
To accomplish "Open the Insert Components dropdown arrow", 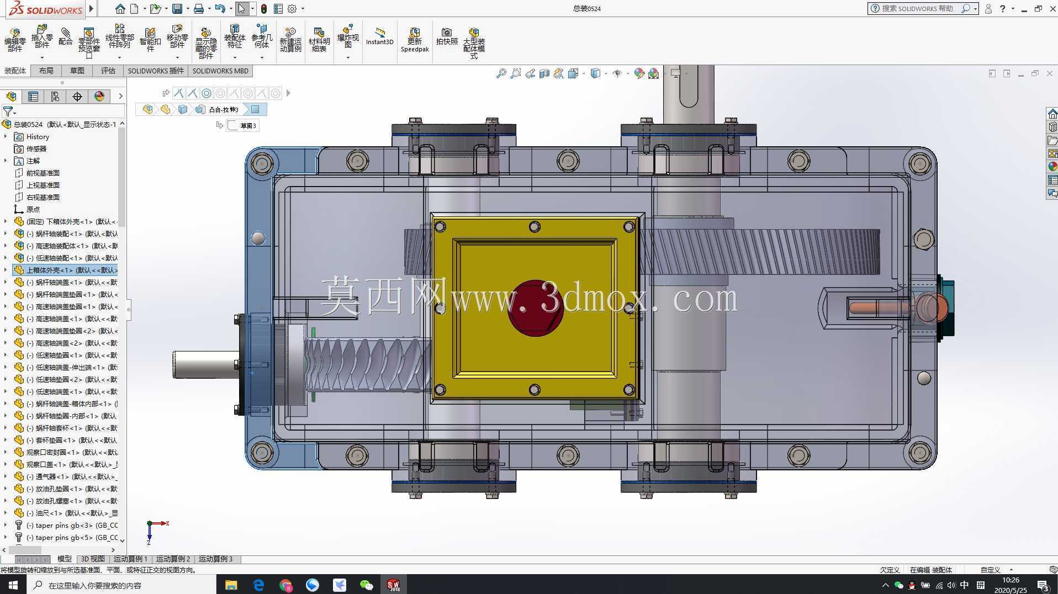I will pos(42,57).
